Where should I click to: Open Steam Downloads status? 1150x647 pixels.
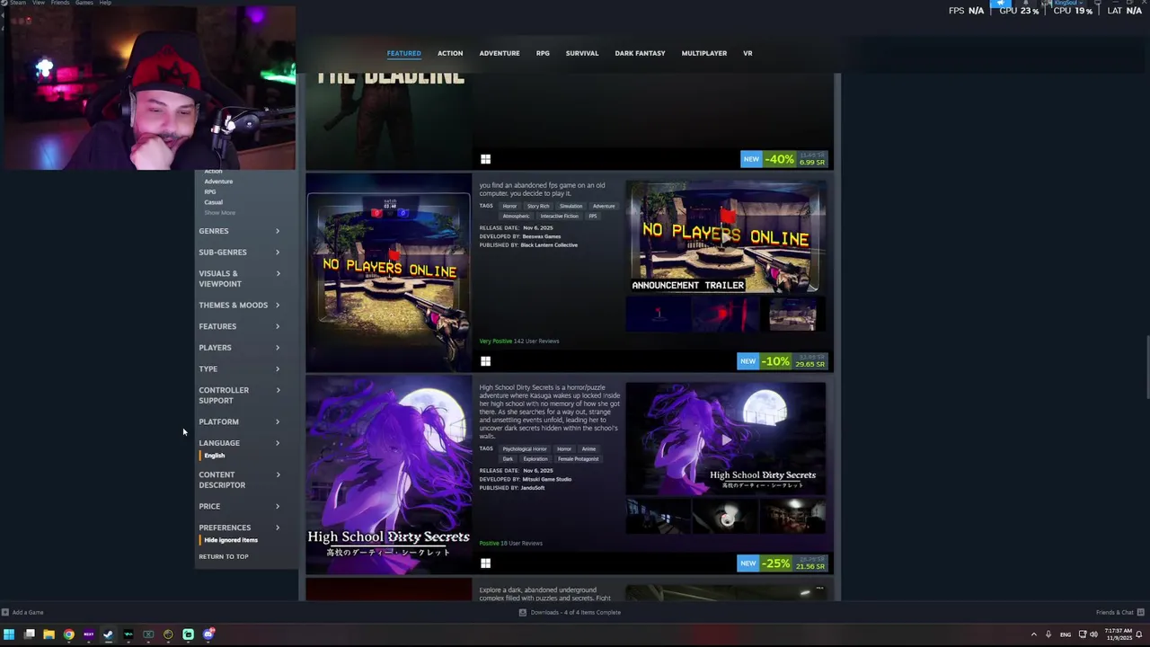coord(570,613)
